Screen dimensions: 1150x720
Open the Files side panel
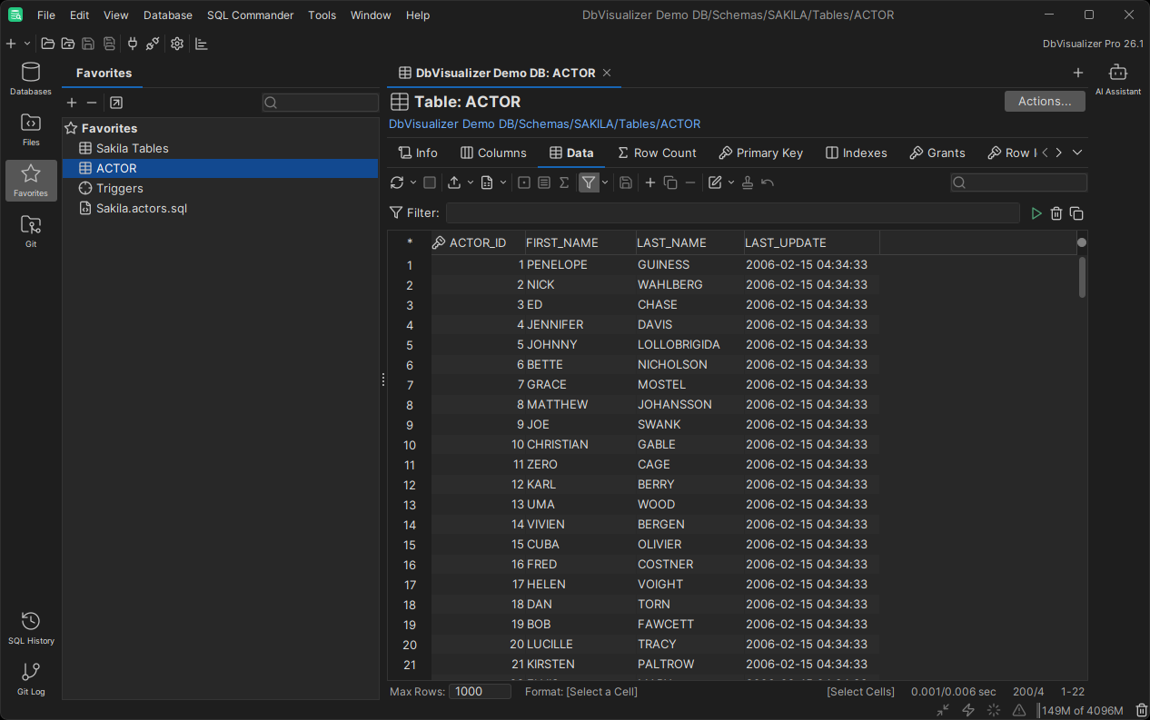coord(31,130)
